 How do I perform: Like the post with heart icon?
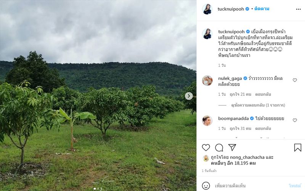click(x=206, y=147)
